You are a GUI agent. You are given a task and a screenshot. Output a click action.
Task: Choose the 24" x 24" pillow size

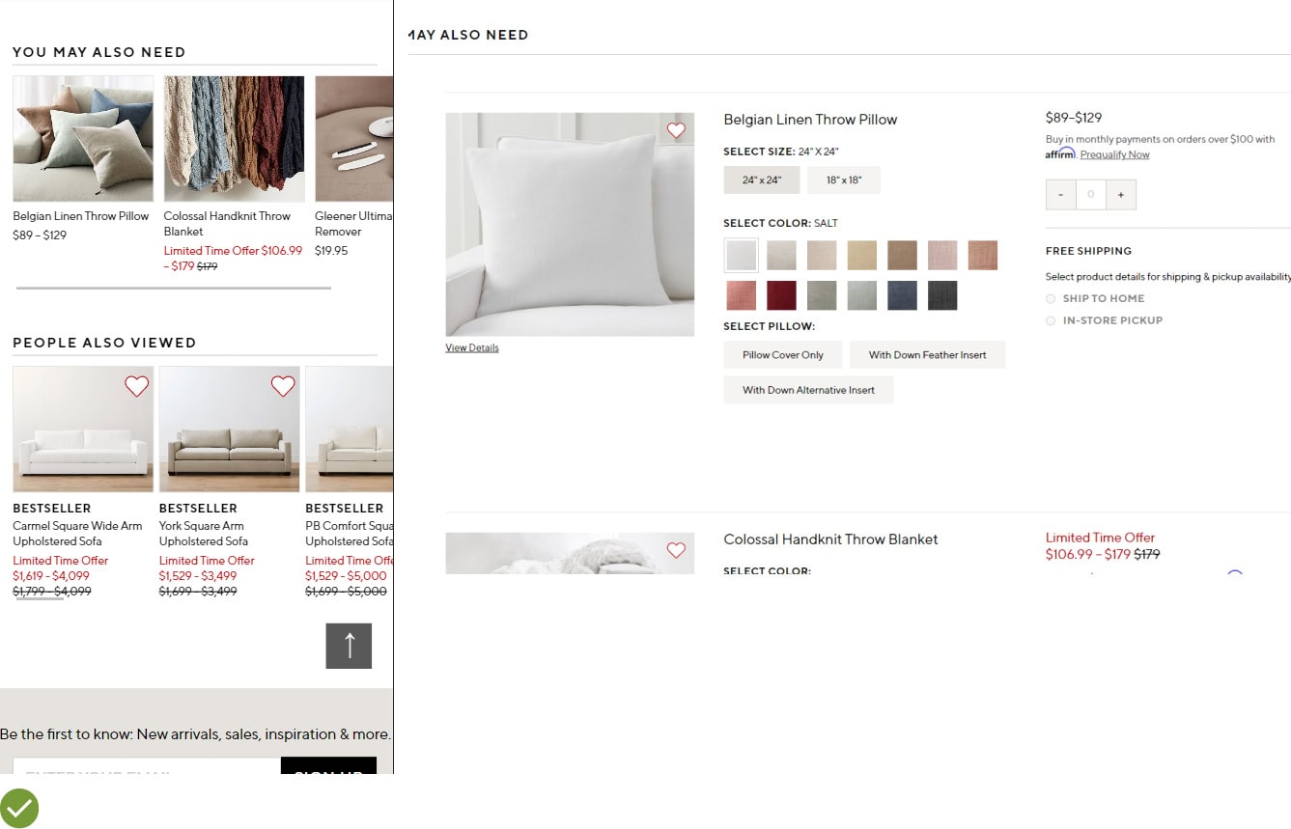click(x=762, y=180)
